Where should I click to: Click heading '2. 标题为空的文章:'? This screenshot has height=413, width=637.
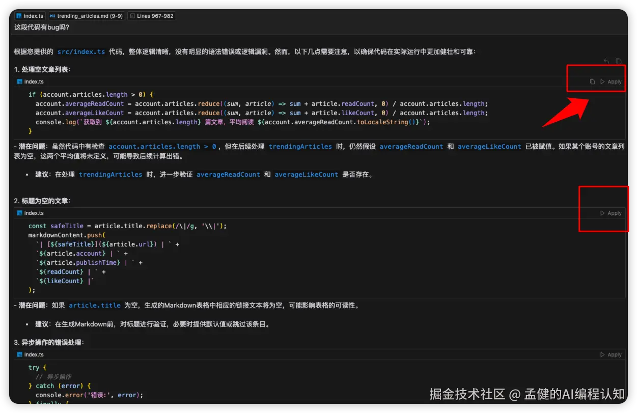[42, 201]
